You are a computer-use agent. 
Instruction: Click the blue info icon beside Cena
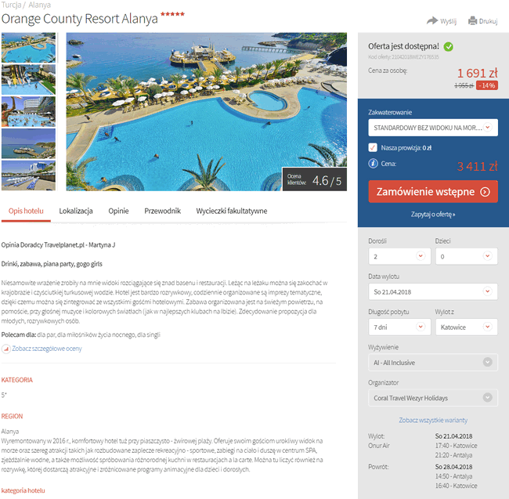pyautogui.click(x=373, y=163)
